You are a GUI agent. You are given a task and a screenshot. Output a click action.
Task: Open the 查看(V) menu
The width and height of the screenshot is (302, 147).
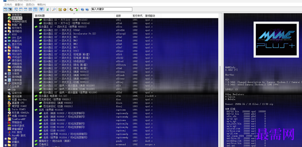point(19,4)
